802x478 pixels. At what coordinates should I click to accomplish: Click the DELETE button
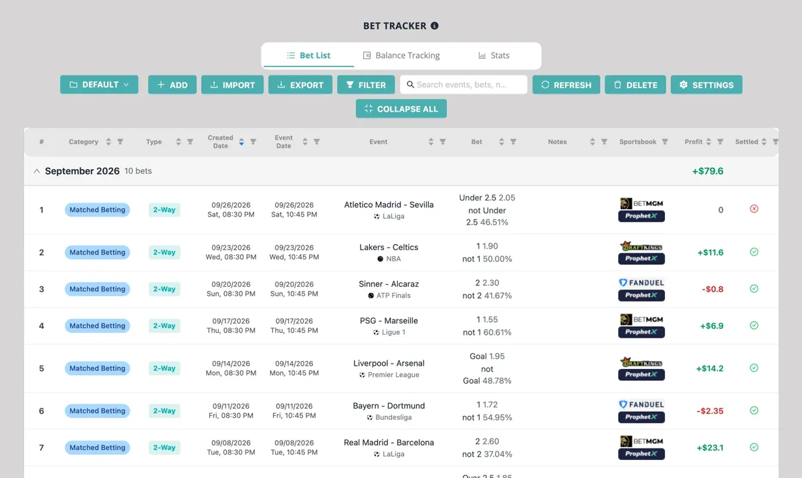(x=635, y=84)
